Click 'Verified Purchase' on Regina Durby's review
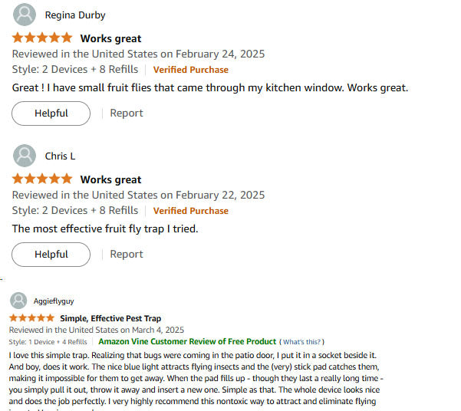 [x=190, y=70]
